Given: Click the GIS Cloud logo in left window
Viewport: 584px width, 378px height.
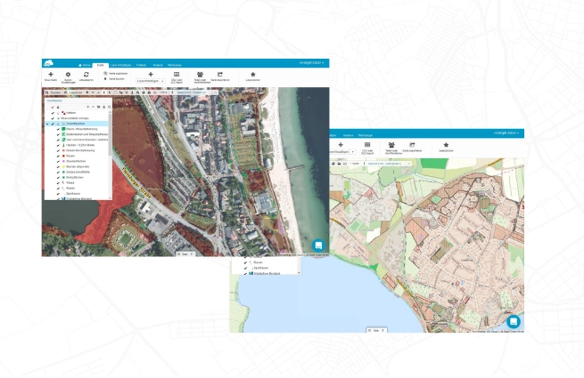Looking at the screenshot, I should [48, 63].
